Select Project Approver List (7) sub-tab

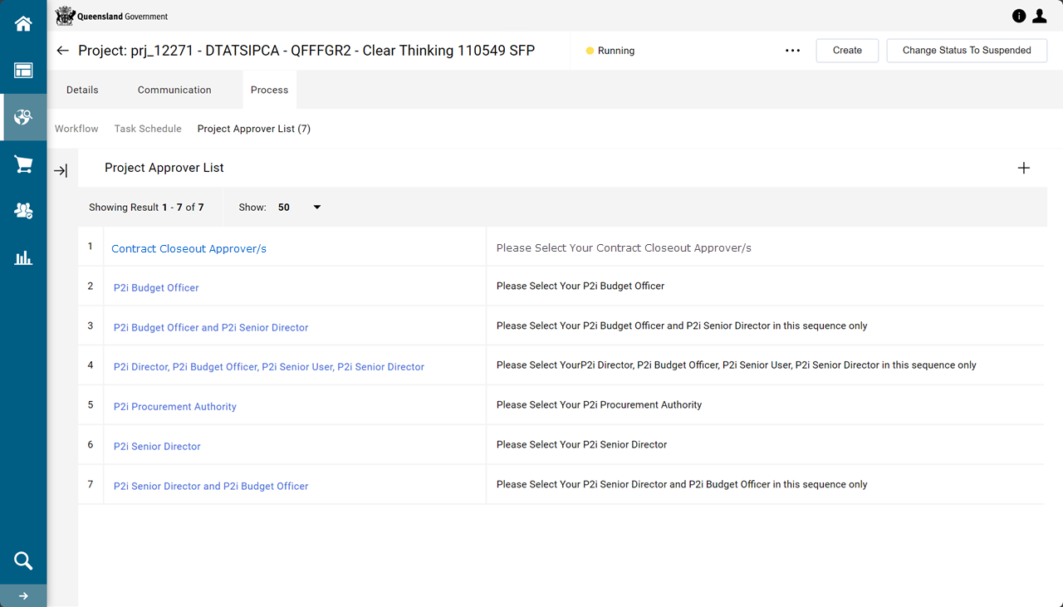[x=254, y=129]
